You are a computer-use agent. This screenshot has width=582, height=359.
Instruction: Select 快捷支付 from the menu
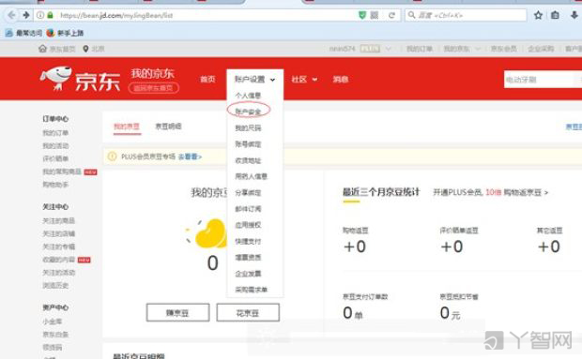(x=248, y=241)
